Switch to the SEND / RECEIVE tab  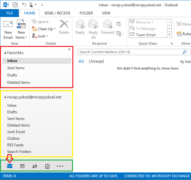click(57, 13)
